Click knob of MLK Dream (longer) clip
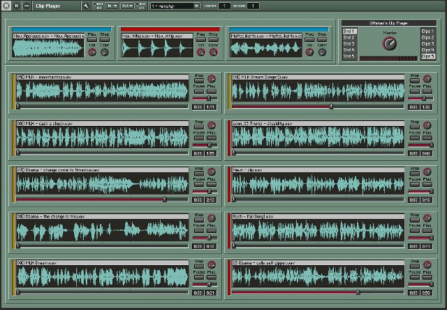Image resolution: width=447 pixels, height=310 pixels. [427, 78]
